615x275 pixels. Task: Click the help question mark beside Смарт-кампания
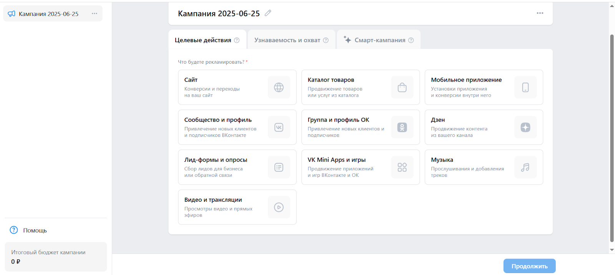coord(411,40)
